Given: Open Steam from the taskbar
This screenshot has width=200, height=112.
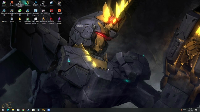Looking at the screenshot, I should 28,110.
